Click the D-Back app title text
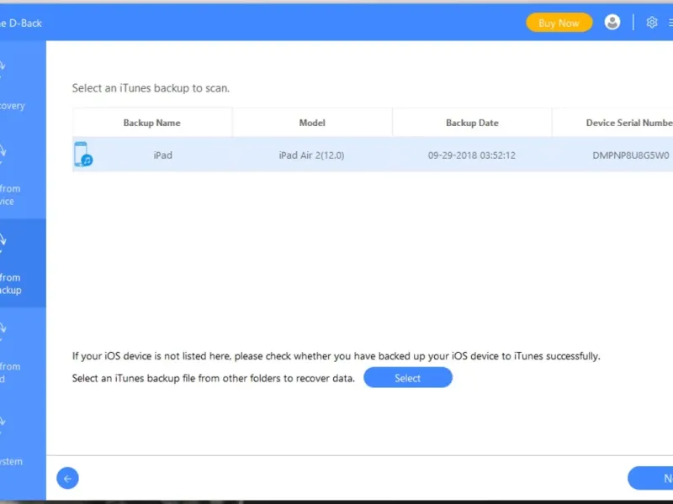Screen dimensions: 673x504 point(20,24)
